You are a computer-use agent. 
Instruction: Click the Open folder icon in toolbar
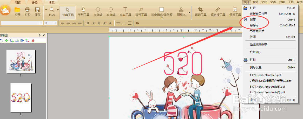(17, 9)
